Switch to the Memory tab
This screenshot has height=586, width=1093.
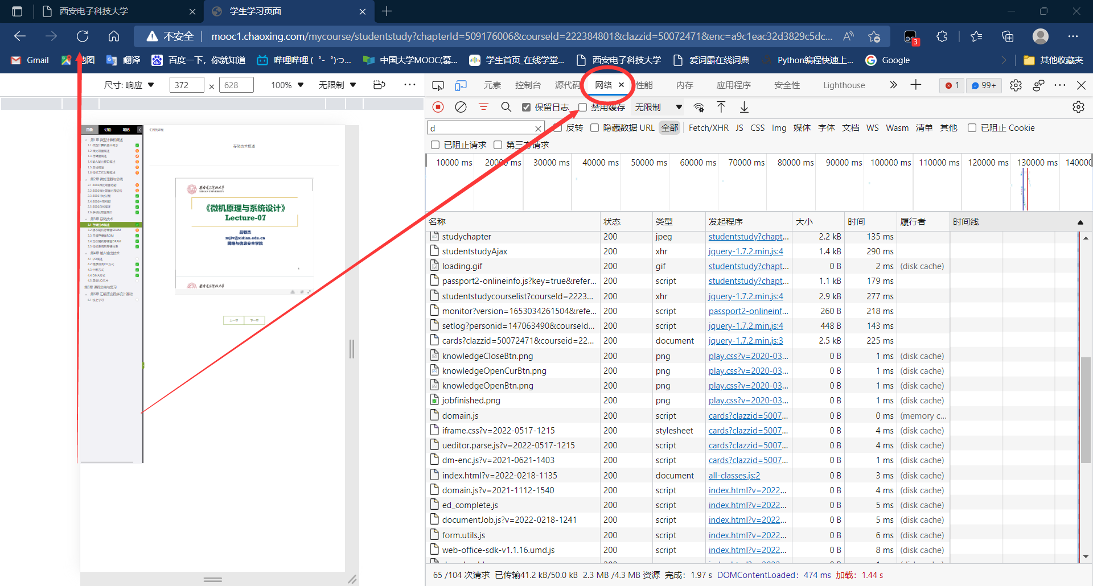685,85
